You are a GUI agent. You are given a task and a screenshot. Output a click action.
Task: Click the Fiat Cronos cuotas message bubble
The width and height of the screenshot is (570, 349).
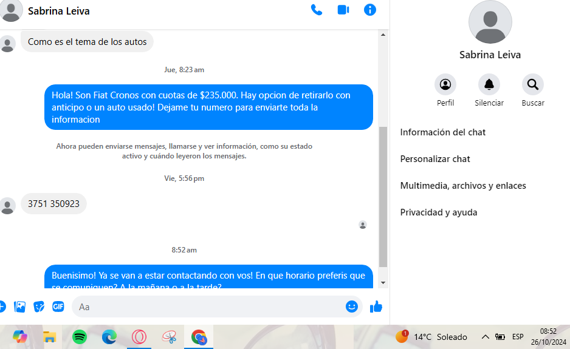pos(208,107)
